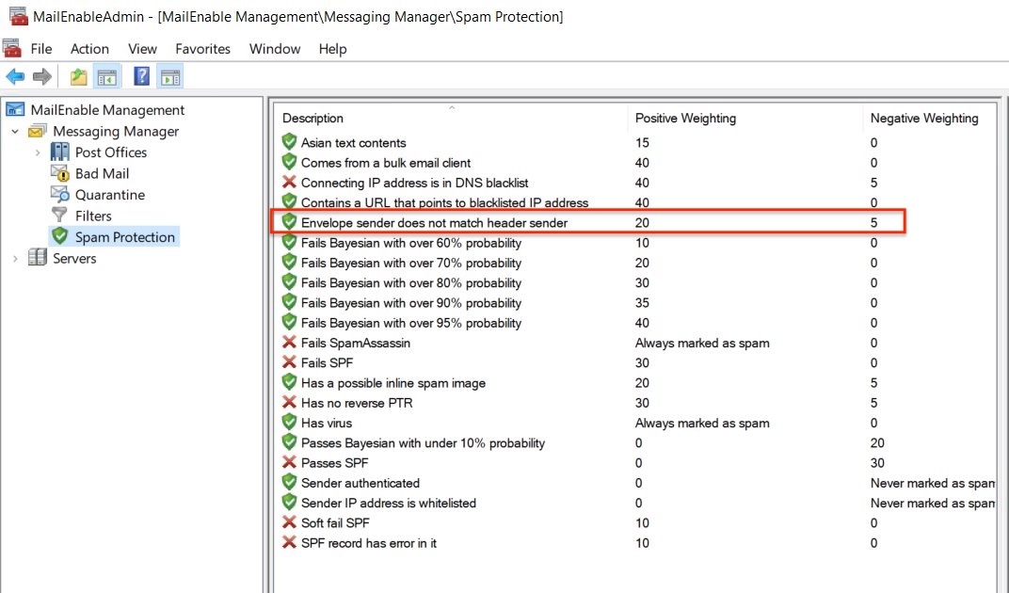Click the Post Offices icon in tree
The width and height of the screenshot is (1009, 593).
coord(60,152)
